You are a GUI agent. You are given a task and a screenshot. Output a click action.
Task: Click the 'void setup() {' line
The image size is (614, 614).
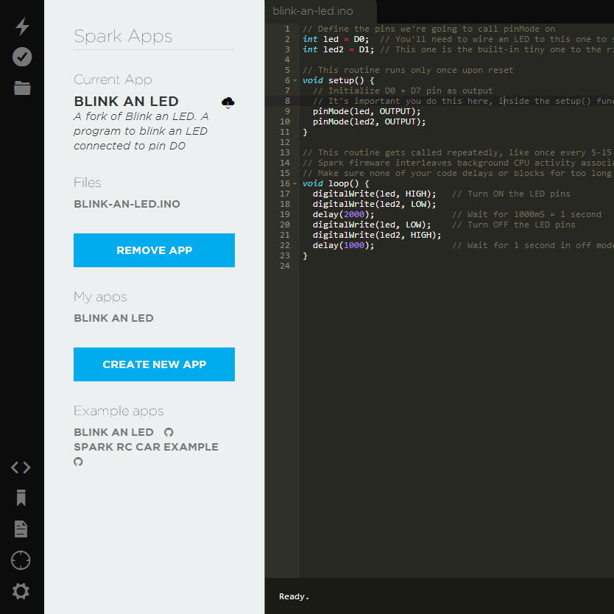click(x=339, y=80)
